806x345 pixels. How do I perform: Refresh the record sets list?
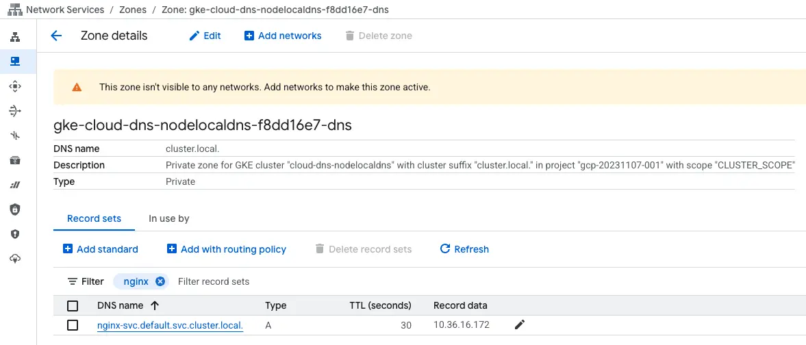(464, 249)
